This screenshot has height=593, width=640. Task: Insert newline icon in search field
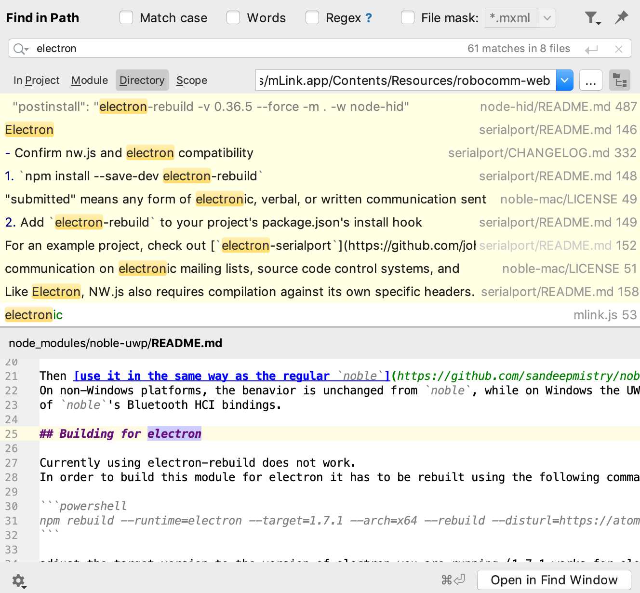591,49
